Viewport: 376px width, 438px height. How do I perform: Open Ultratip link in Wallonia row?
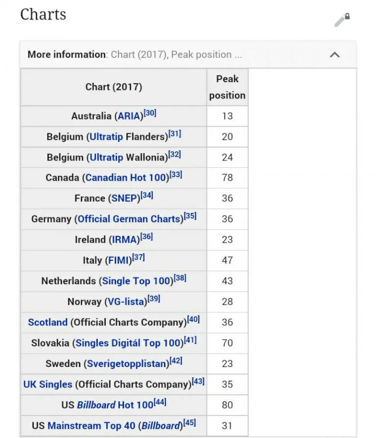tap(106, 158)
